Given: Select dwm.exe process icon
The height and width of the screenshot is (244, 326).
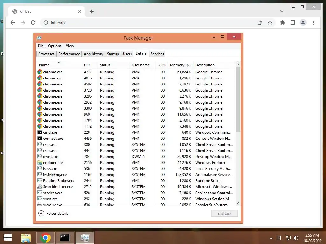Looking at the screenshot, I should [x=40, y=156].
